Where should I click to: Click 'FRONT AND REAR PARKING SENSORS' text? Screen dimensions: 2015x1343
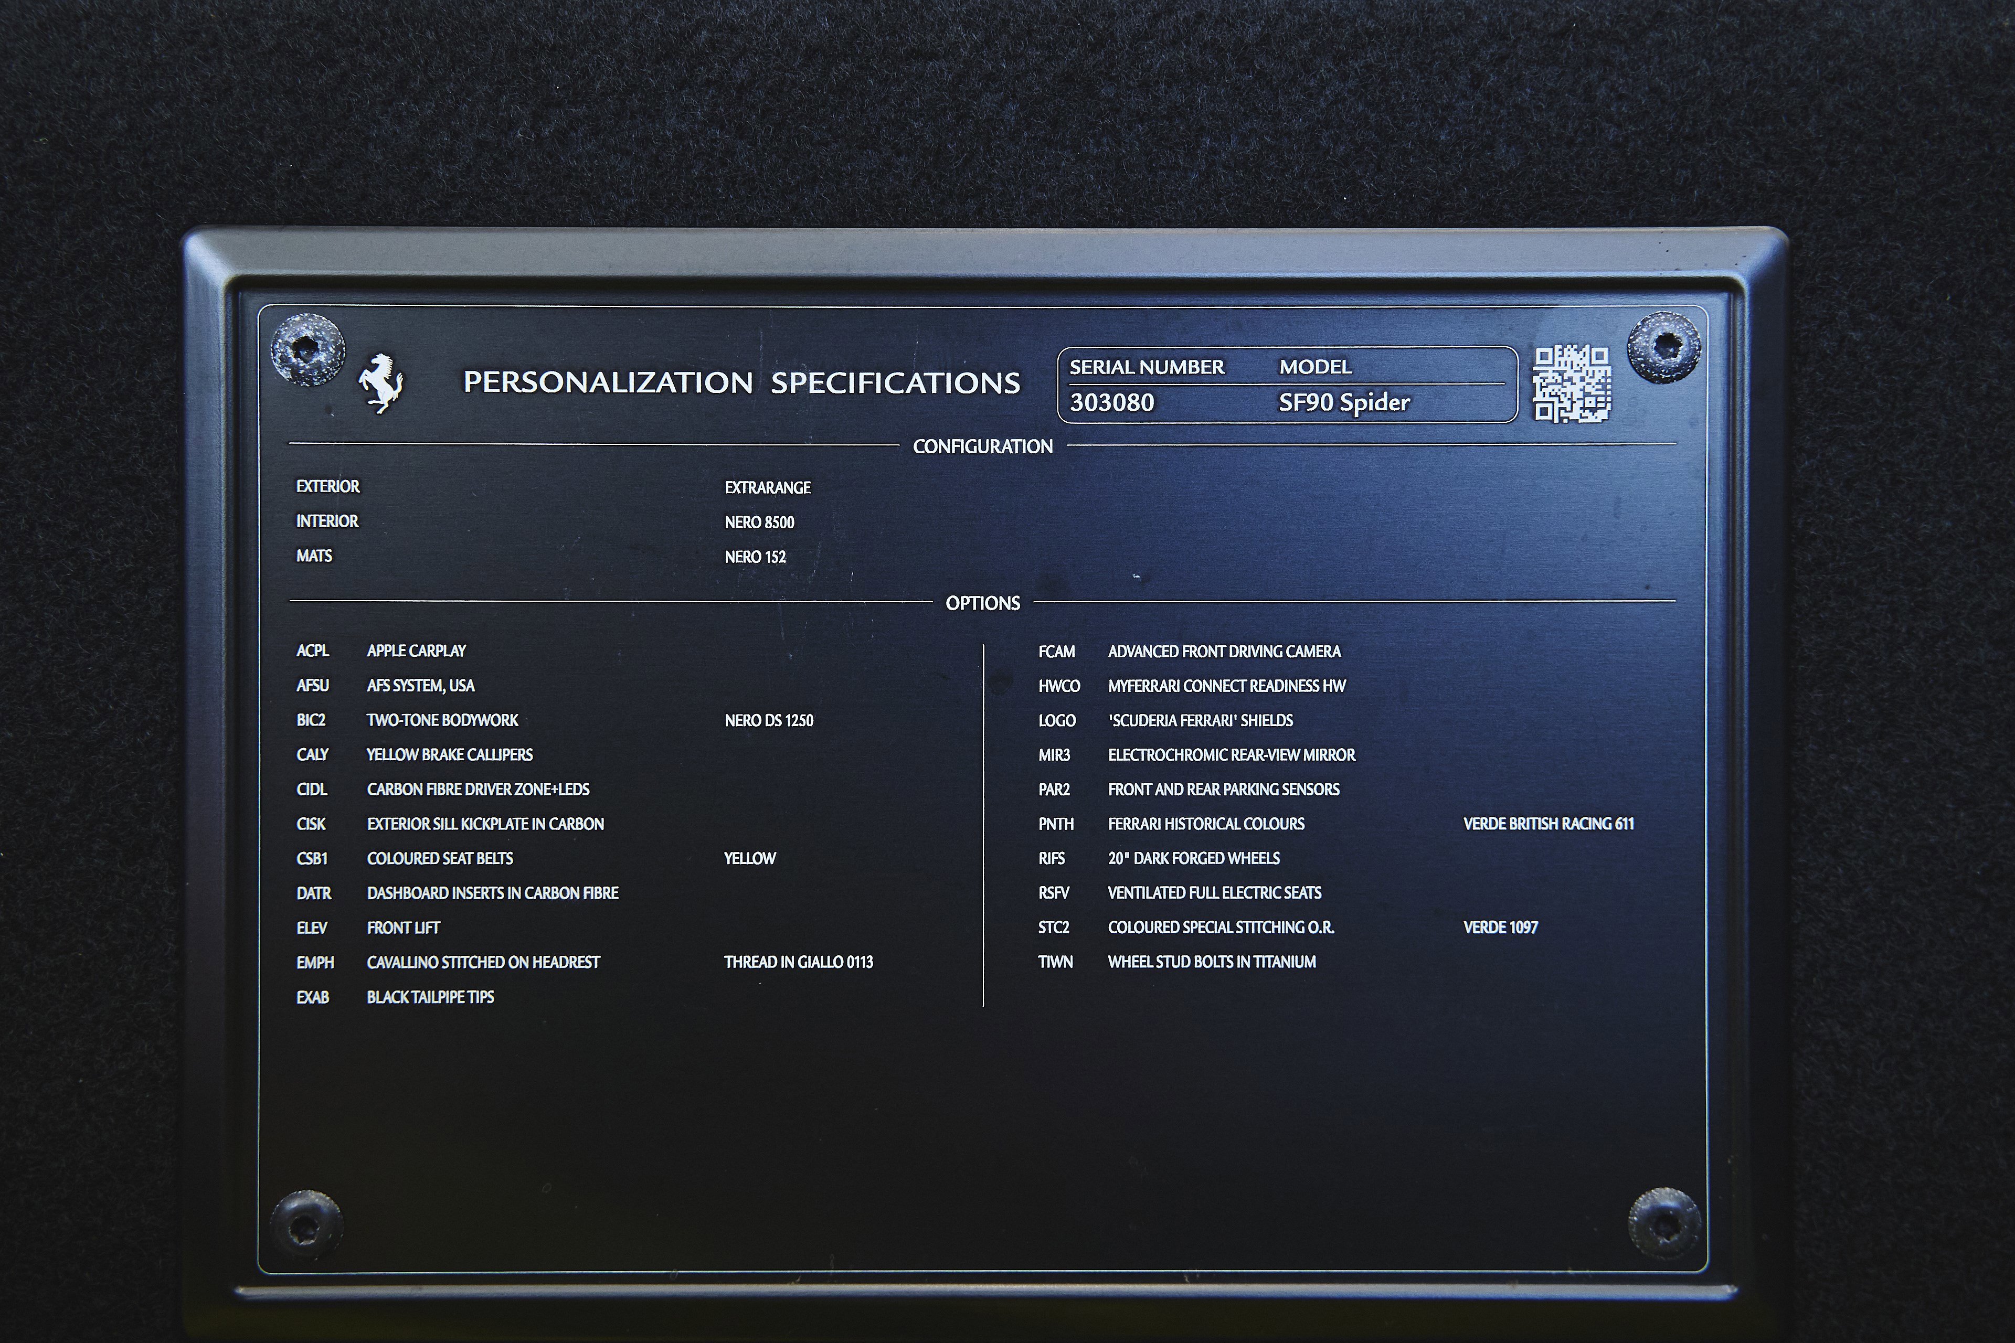[x=1223, y=789]
